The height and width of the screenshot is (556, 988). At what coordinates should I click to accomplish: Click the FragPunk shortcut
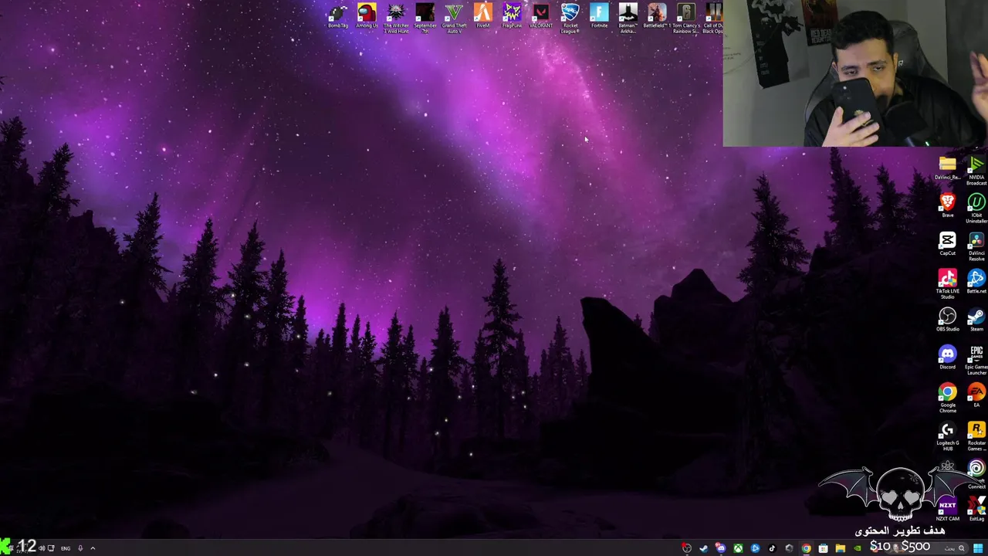pos(512,16)
